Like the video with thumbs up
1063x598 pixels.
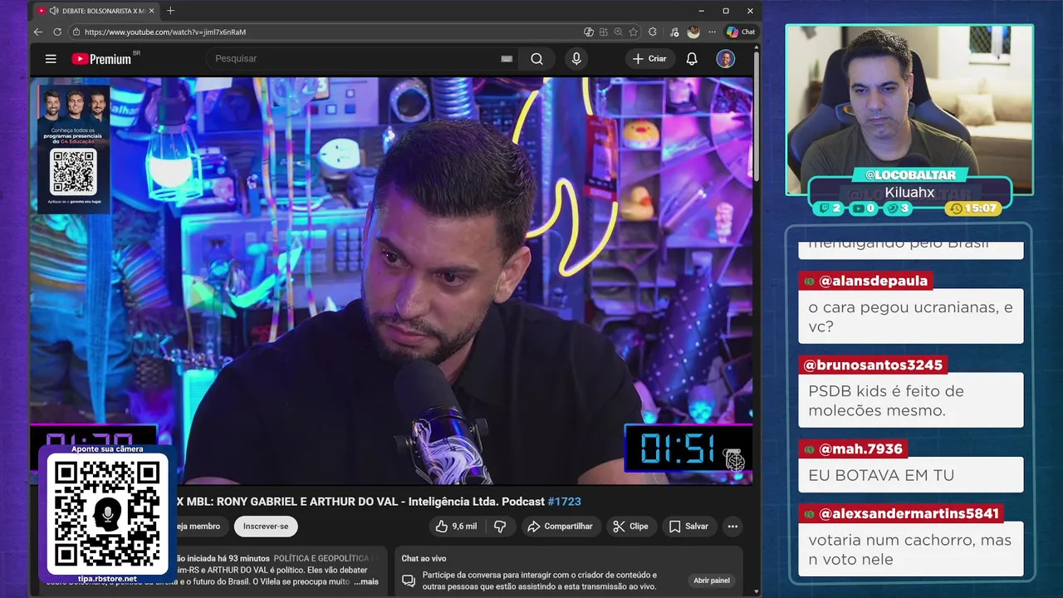point(456,527)
